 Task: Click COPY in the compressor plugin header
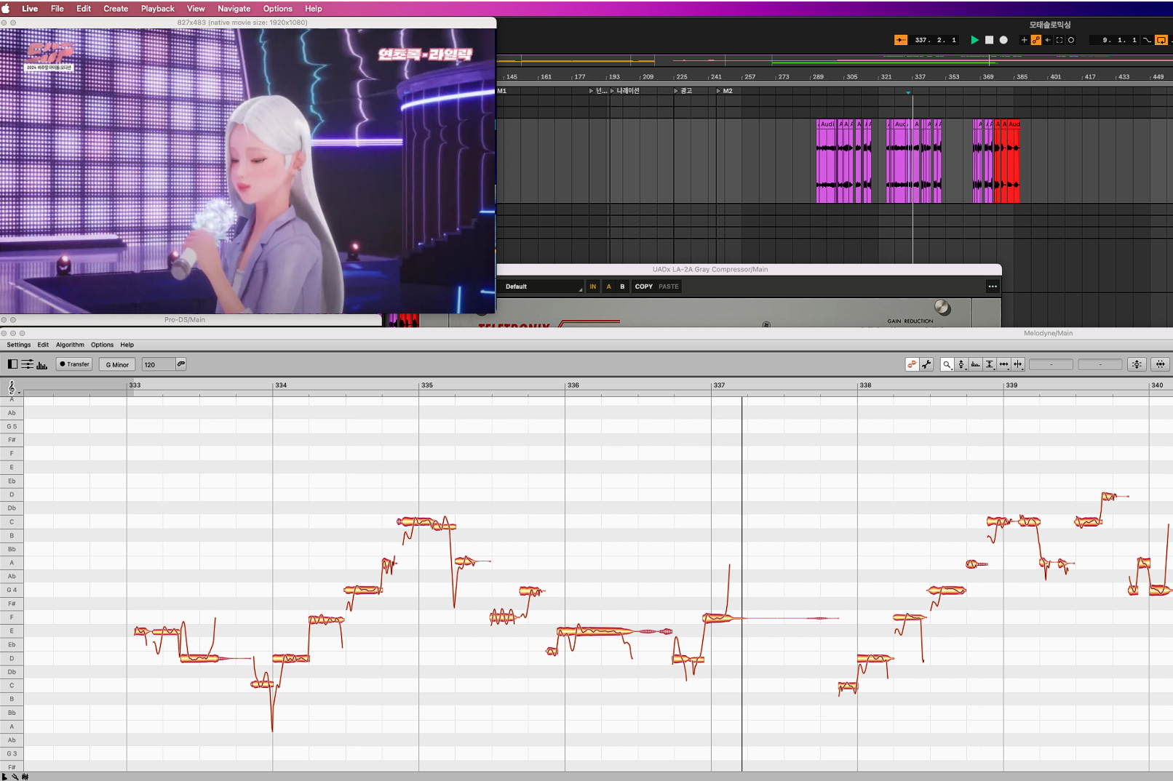click(643, 287)
